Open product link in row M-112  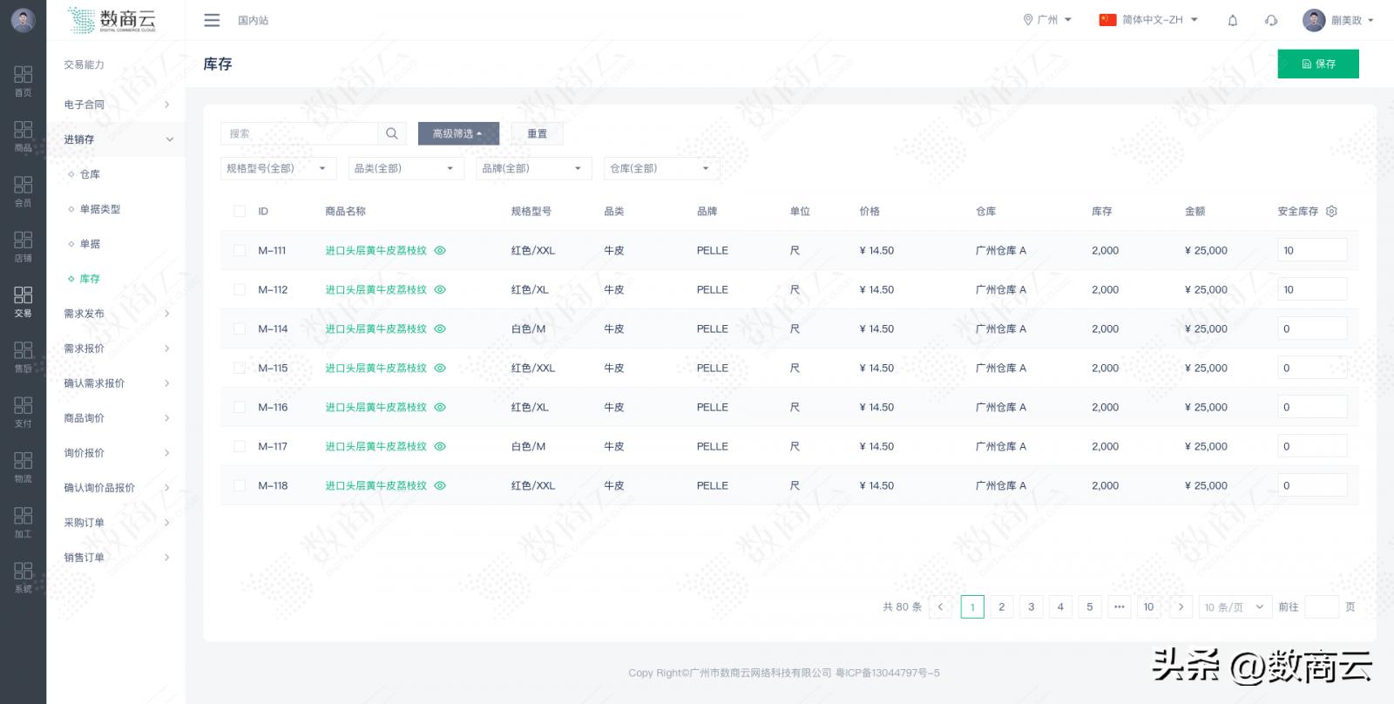[376, 289]
